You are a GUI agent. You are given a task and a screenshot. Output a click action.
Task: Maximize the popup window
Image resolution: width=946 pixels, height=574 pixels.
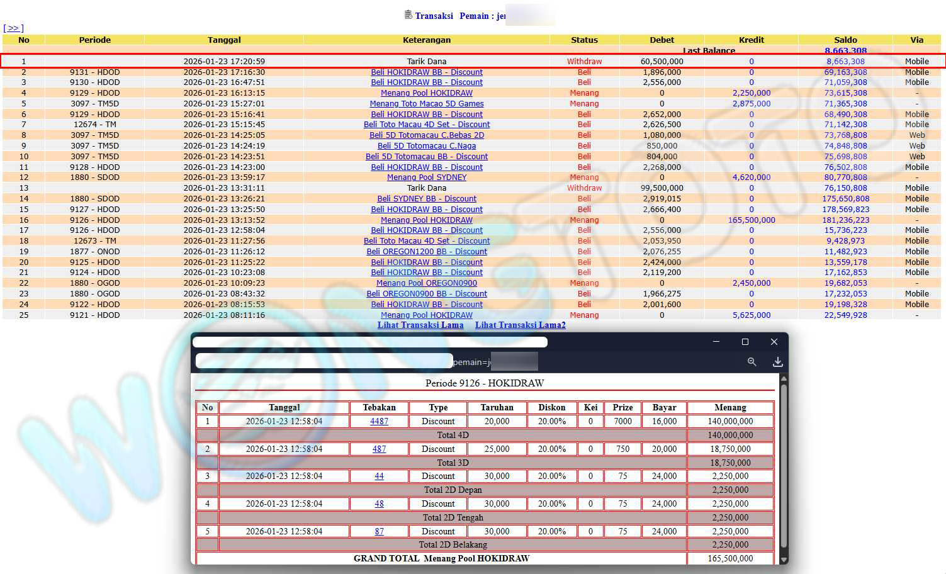[745, 342]
